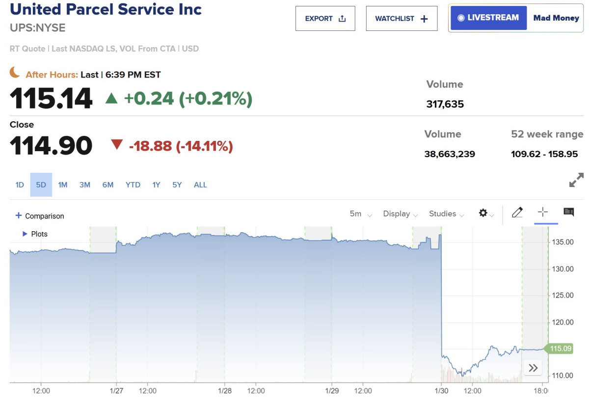
Task: Toggle the crosshair tool
Action: (x=543, y=213)
